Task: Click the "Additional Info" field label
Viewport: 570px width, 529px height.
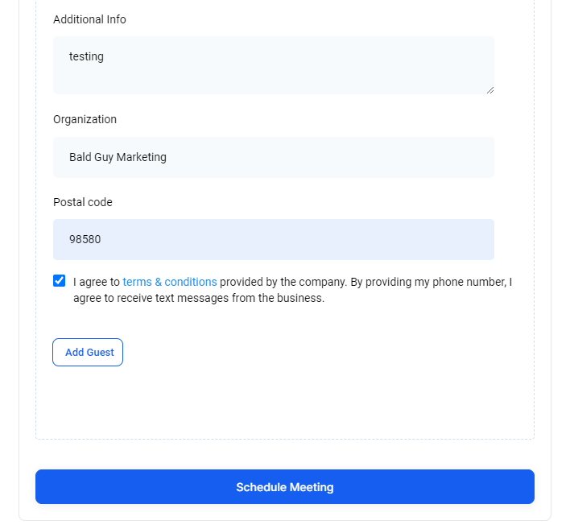Action: click(89, 19)
